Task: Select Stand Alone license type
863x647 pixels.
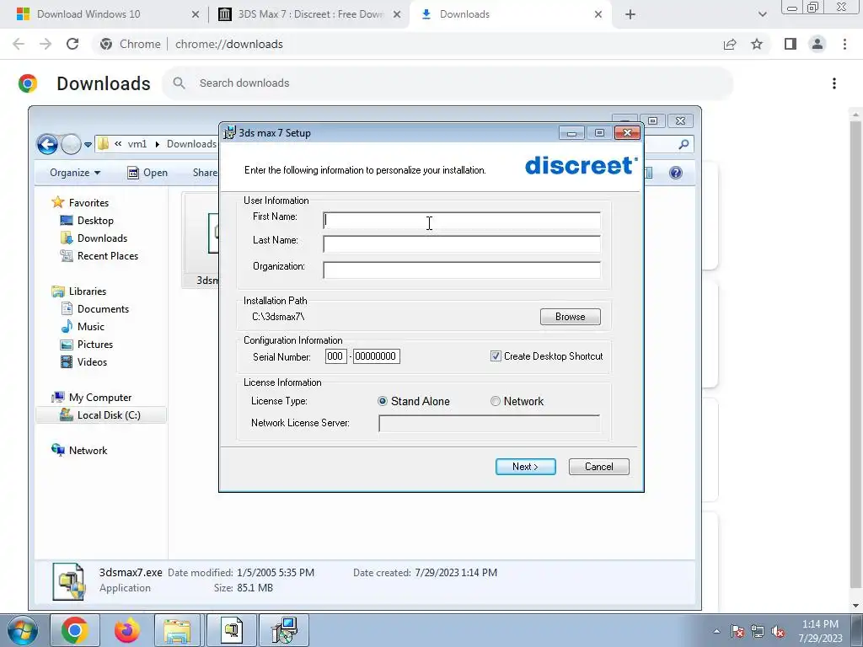Action: (383, 401)
